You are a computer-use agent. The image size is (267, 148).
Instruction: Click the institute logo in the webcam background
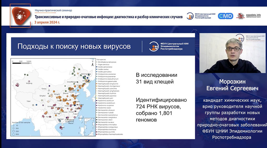tap(250, 38)
